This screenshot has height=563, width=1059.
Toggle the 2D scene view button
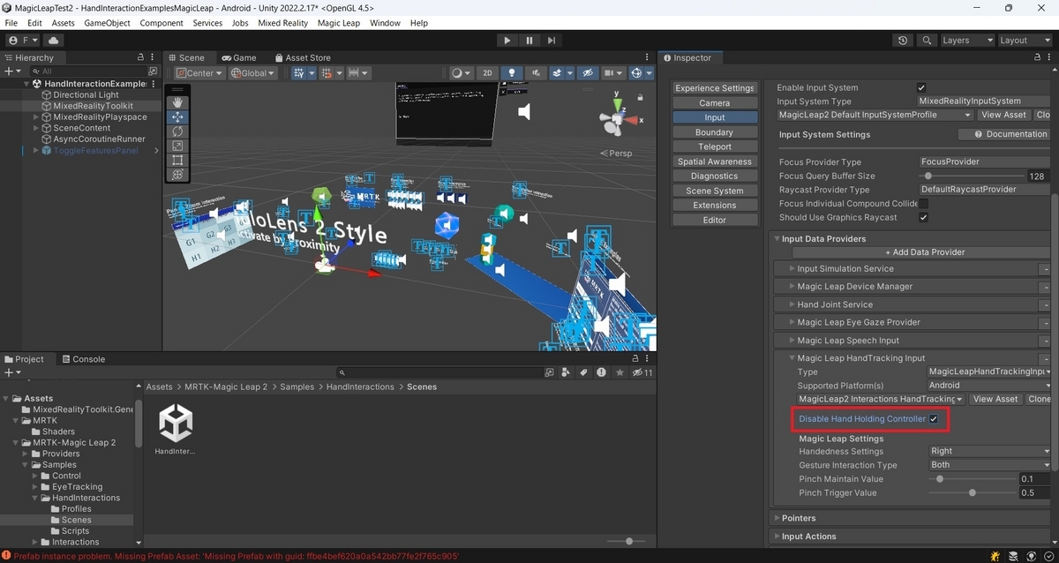pyautogui.click(x=487, y=73)
